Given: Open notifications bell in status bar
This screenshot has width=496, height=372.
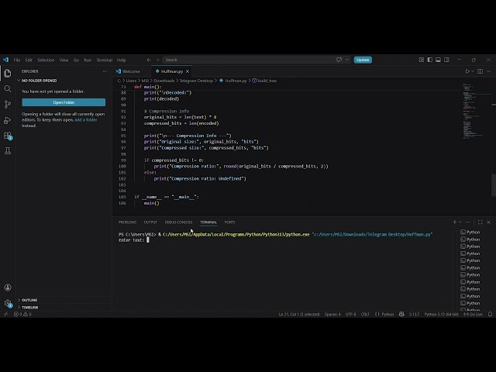Looking at the screenshot, I should (x=490, y=315).
